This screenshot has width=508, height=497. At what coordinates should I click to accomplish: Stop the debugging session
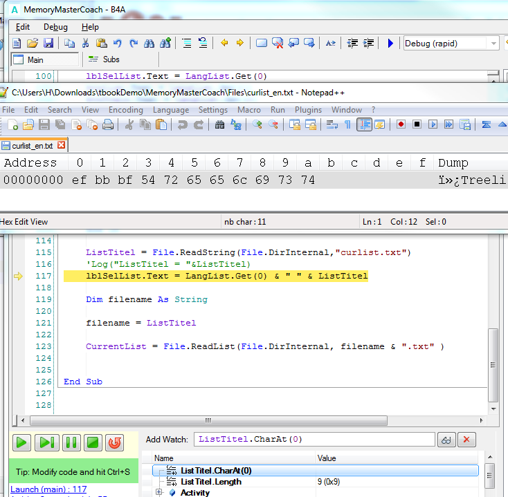click(x=93, y=442)
